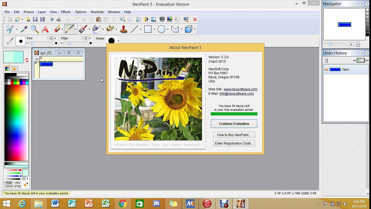Select the sheep clone tool
The image size is (371, 209).
click(x=110, y=29)
